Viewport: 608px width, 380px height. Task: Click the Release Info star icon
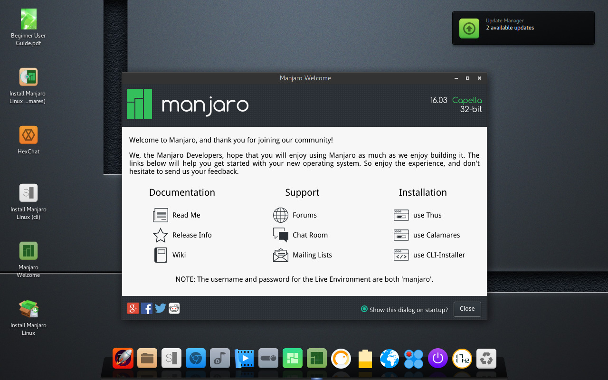[x=160, y=235]
